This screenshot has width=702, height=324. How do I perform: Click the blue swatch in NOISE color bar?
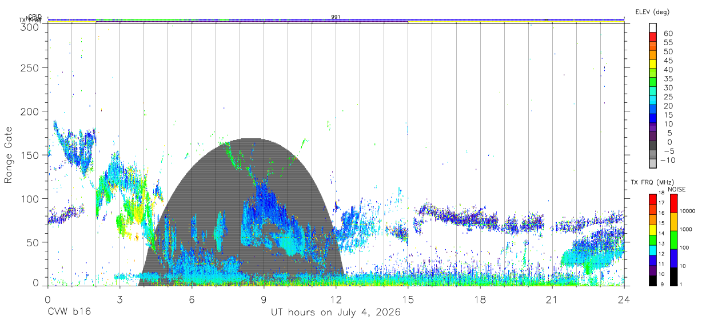click(673, 258)
